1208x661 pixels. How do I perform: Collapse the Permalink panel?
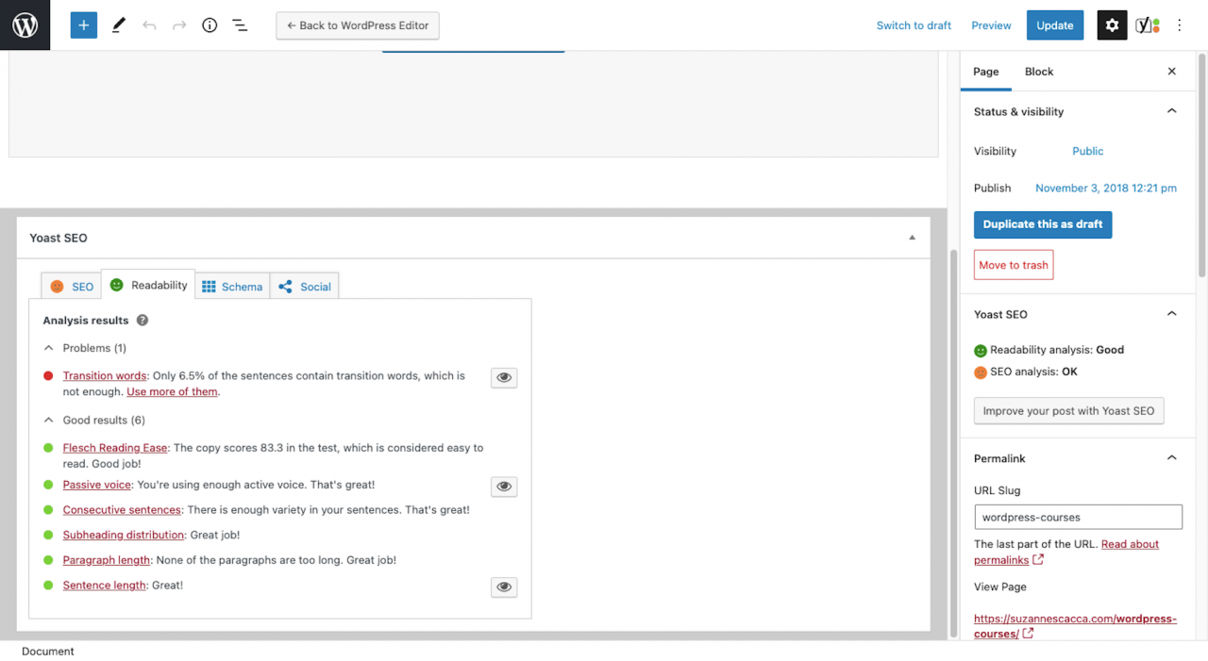pos(1171,457)
